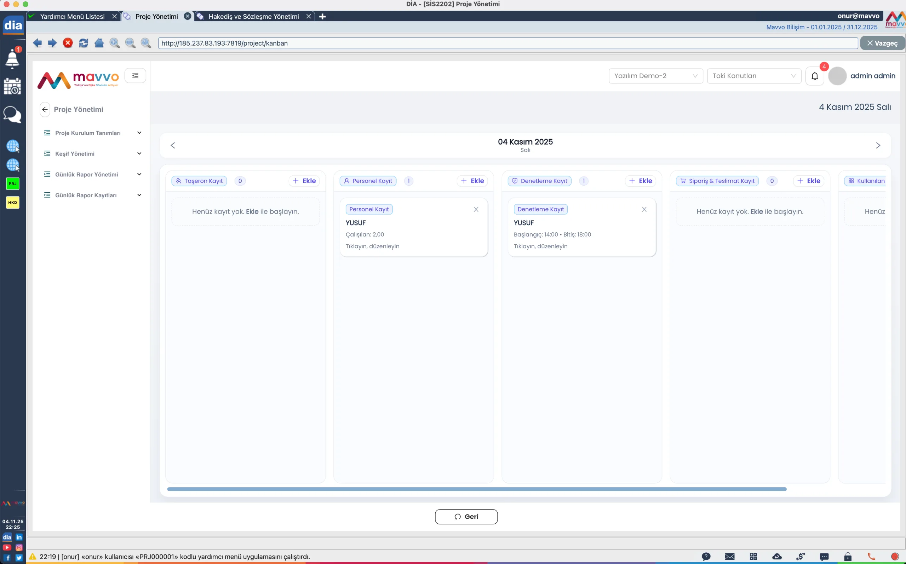
Task: Launch the PRJ shortcut in the left sidebar
Action: (x=12, y=183)
